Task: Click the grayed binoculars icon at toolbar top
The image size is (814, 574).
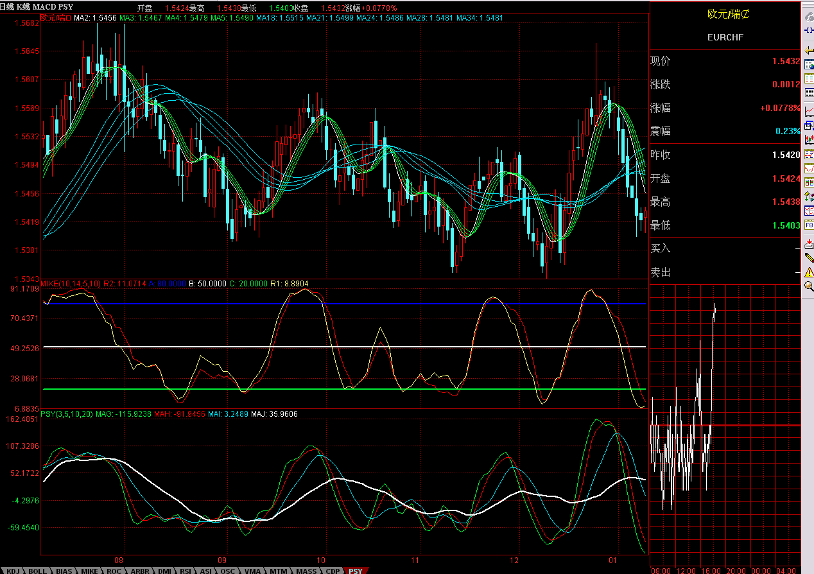Action: tap(810, 17)
